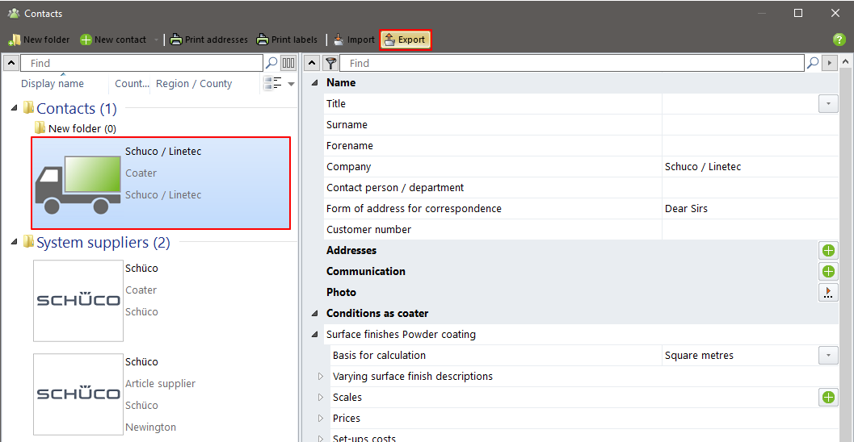Viewport: 854px width, 442px height.
Task: Click the New contact icon
Action: [86, 40]
